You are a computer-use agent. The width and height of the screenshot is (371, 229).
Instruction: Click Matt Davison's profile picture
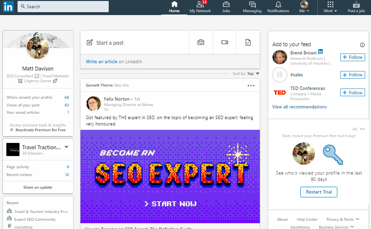(38, 48)
